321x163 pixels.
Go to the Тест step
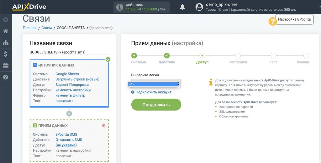273,56
